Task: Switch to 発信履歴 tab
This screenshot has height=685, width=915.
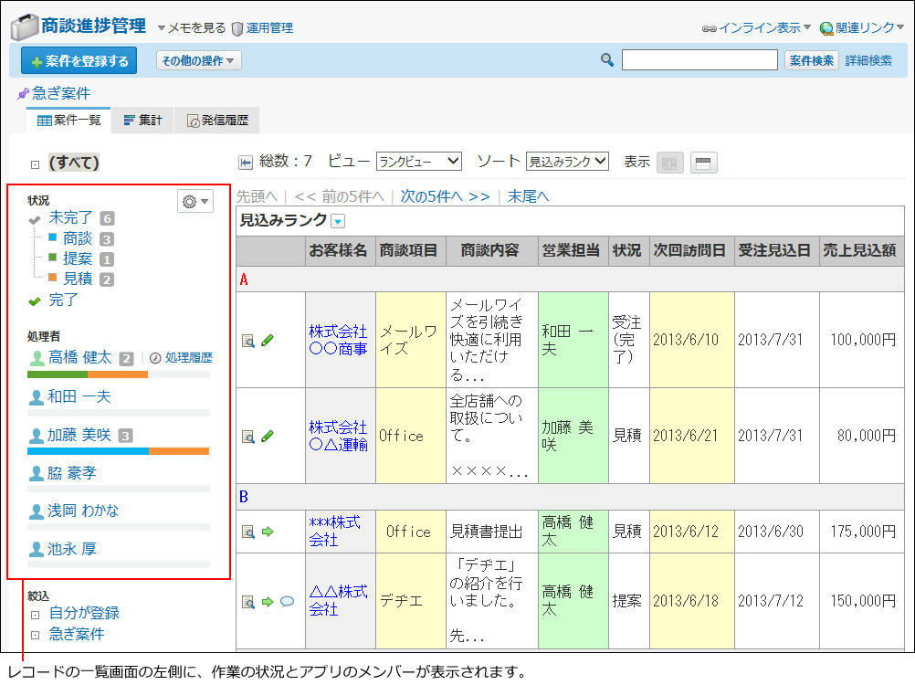Action: (x=217, y=121)
